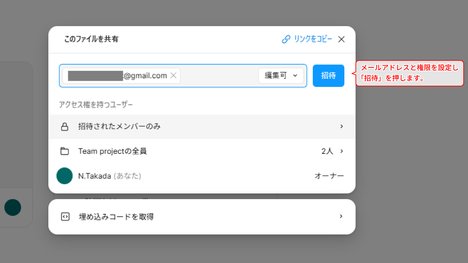
Task: Click the 2人 member count
Action: click(x=327, y=151)
